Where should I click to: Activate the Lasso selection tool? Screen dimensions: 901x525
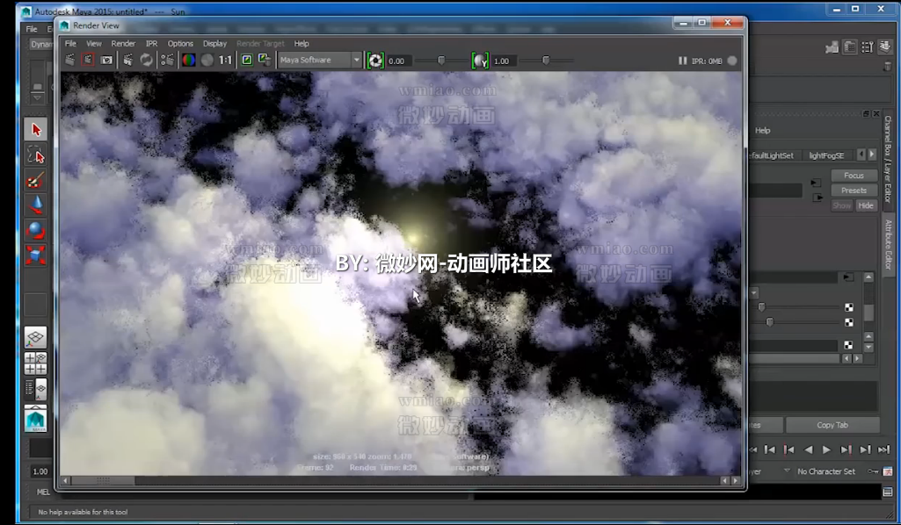pyautogui.click(x=36, y=155)
